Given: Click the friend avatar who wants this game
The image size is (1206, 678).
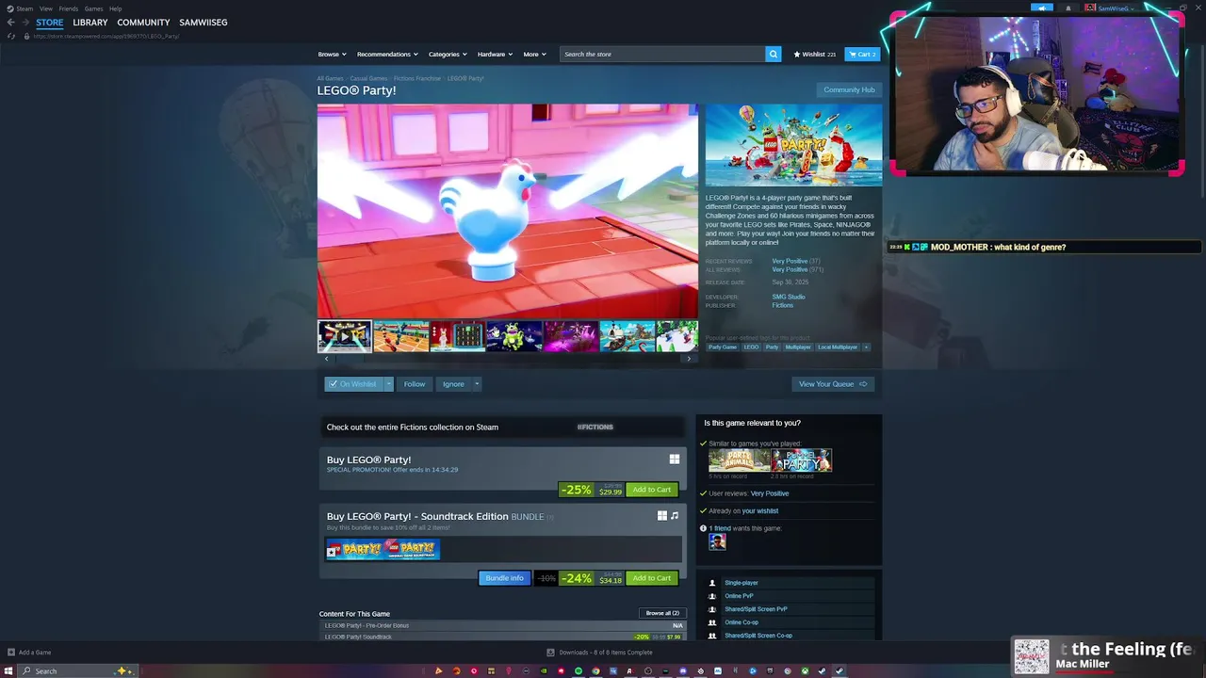Looking at the screenshot, I should (717, 541).
